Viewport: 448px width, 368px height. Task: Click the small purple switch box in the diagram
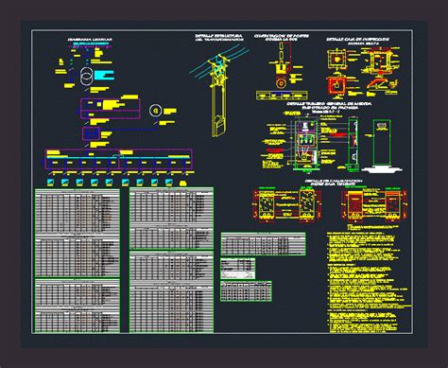(x=91, y=133)
